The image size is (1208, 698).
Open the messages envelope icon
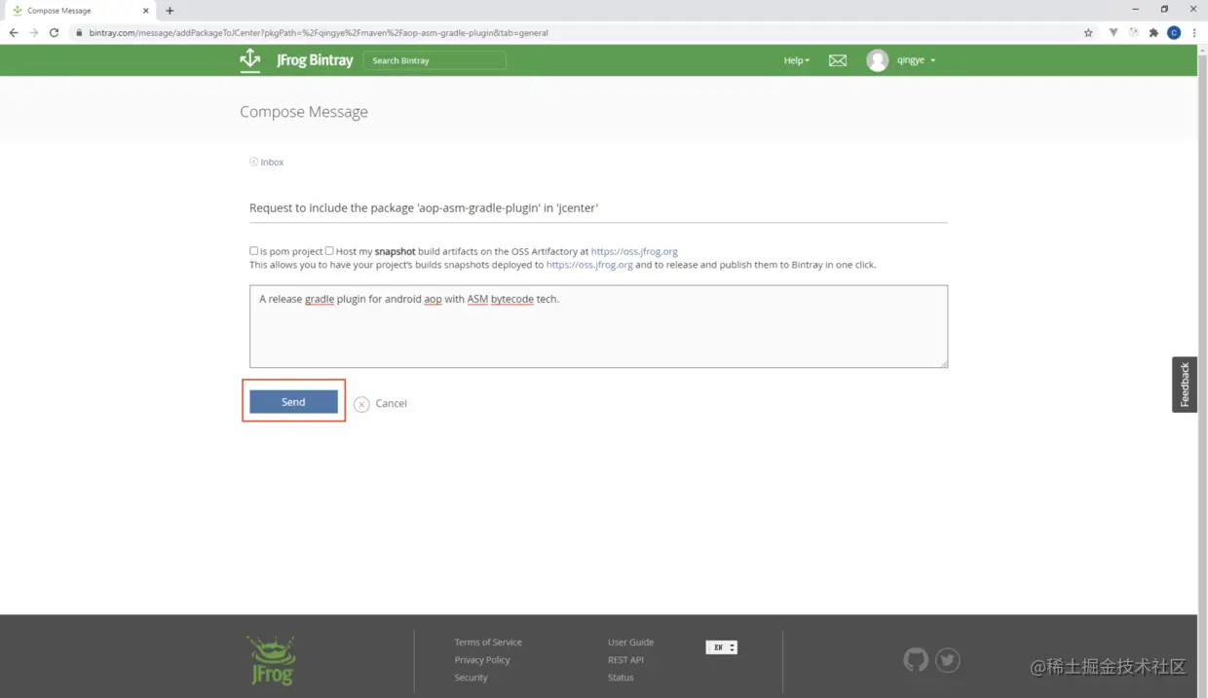(x=838, y=60)
